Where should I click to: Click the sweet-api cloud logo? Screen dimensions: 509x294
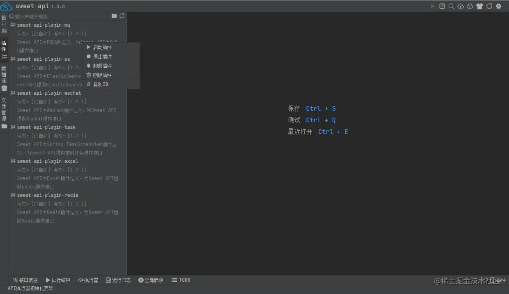coord(7,6)
